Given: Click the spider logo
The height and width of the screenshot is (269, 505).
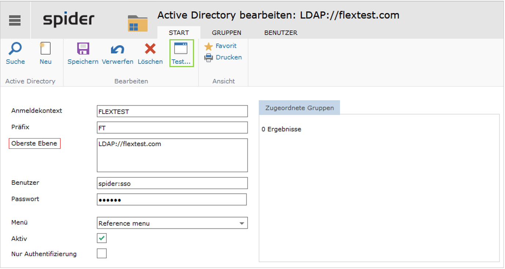Looking at the screenshot, I should 69,20.
